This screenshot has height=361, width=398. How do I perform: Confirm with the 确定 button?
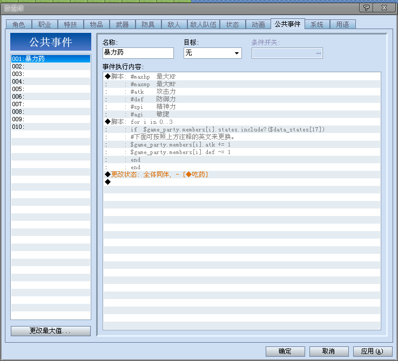285,351
